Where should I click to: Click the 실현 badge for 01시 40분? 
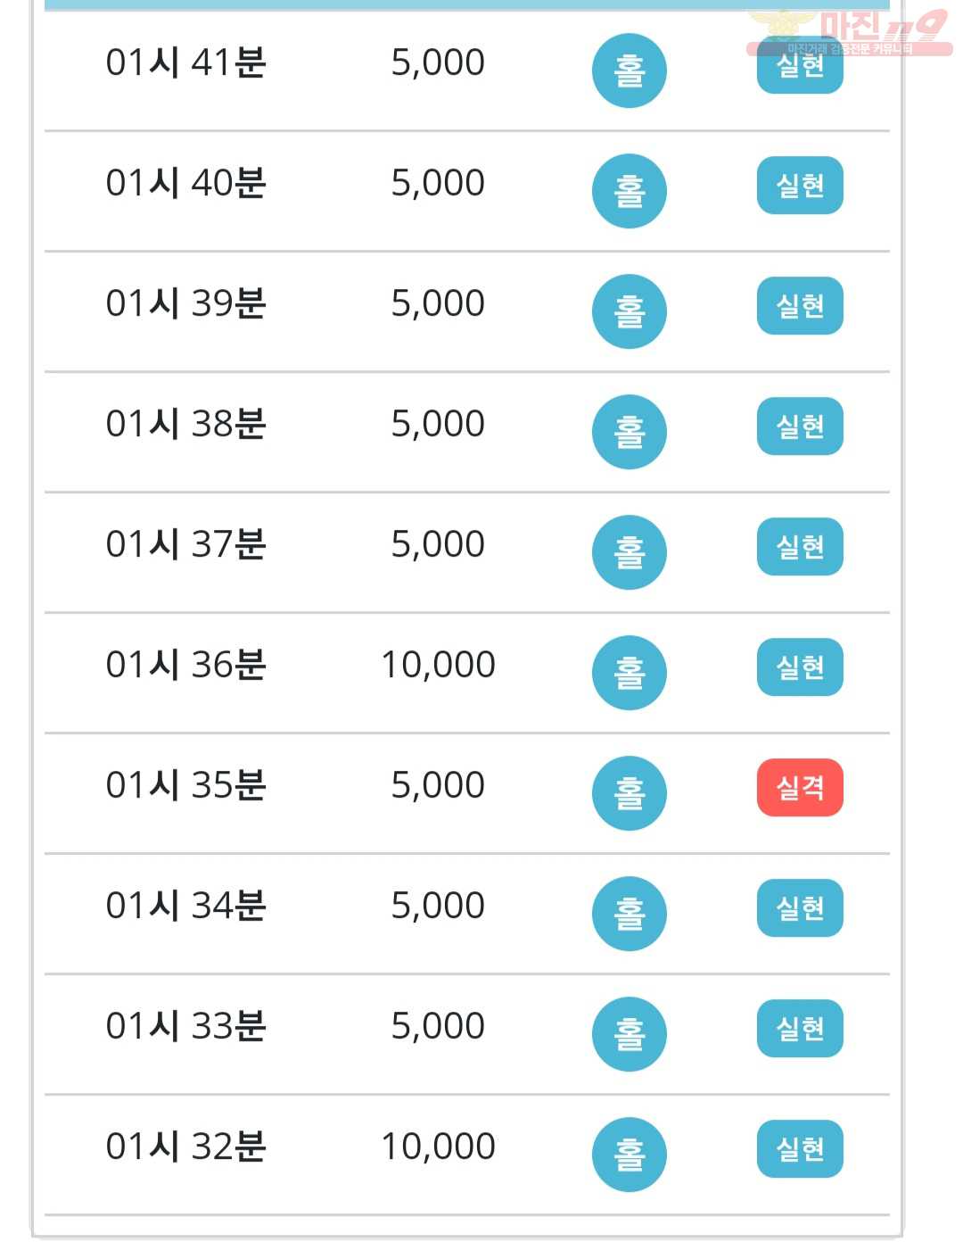coord(800,185)
